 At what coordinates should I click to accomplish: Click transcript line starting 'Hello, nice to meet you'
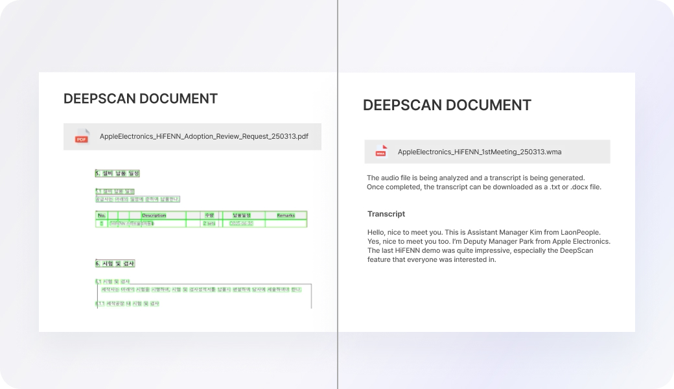(x=483, y=232)
